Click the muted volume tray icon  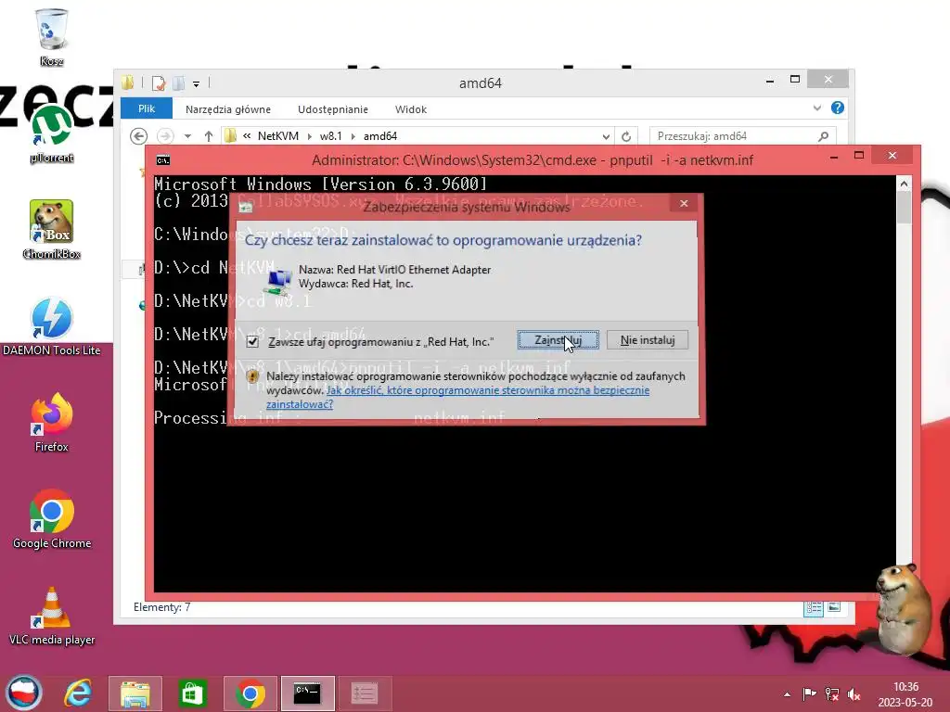[x=854, y=694]
